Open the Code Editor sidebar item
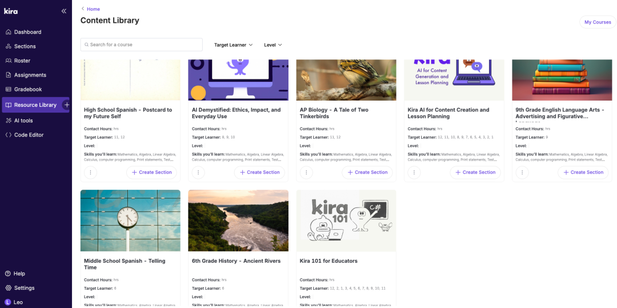 coord(29,135)
